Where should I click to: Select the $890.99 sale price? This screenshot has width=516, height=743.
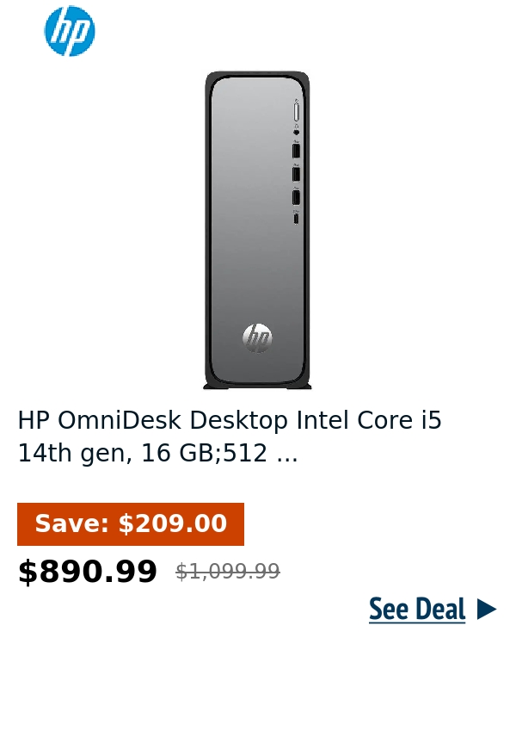87,570
